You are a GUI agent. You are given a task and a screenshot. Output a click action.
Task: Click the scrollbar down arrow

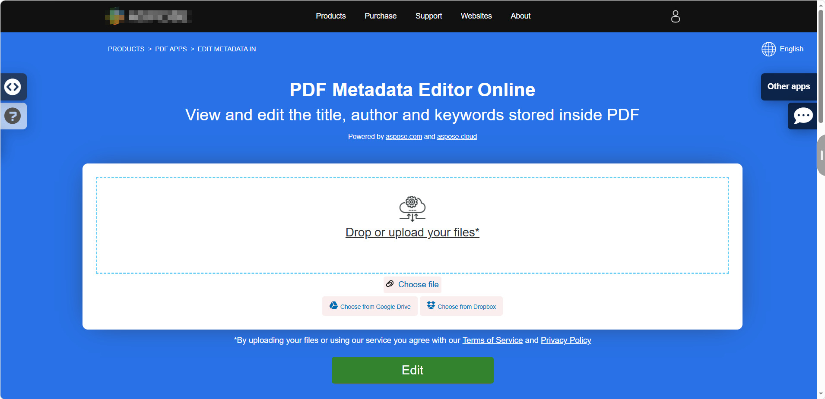(821, 394)
